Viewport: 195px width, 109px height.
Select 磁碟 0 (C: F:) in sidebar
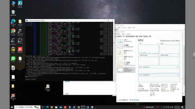(126, 52)
